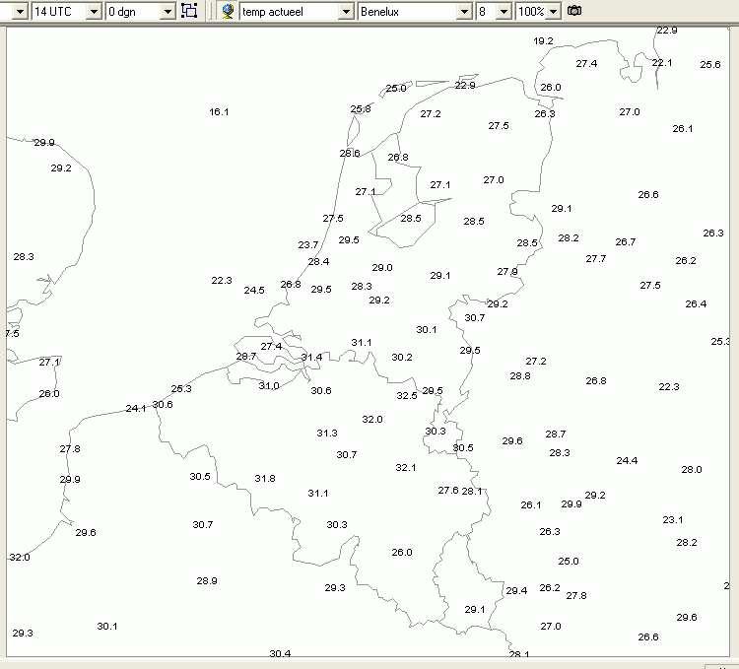Click the 23.7 coastal temperature reading
The width and height of the screenshot is (739, 669).
[x=308, y=245]
